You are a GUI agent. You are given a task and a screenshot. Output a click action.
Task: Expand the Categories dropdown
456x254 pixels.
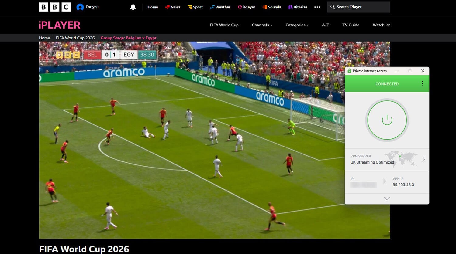tap(297, 25)
